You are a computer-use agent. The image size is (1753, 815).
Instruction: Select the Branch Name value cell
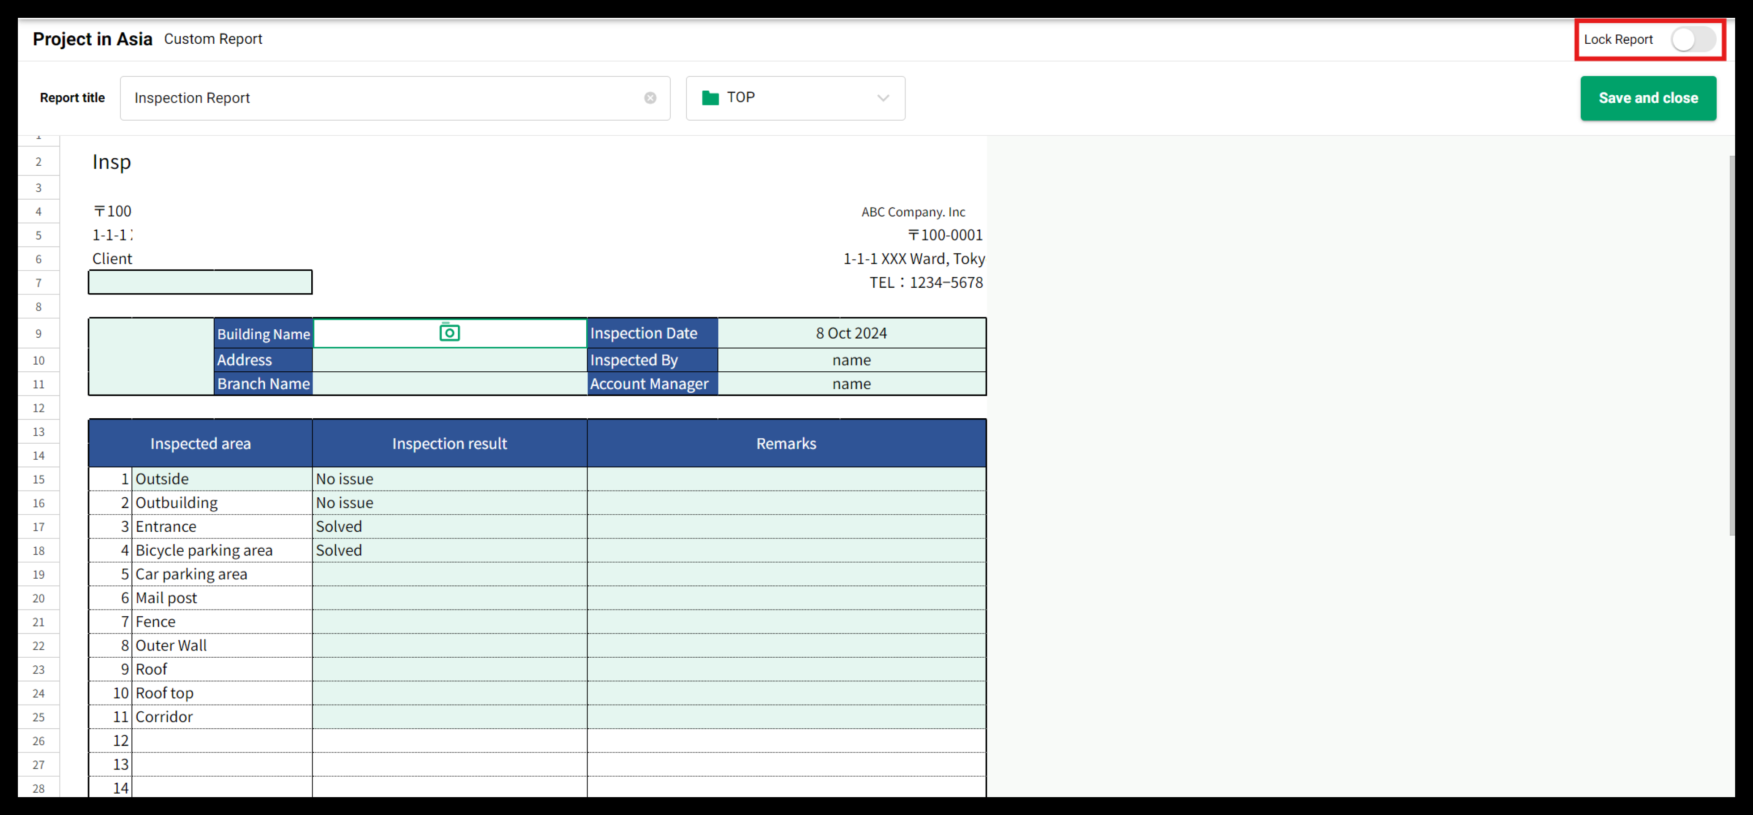tap(449, 384)
